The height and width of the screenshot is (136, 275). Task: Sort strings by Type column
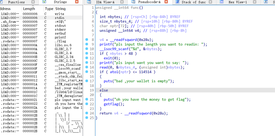coord(49,9)
